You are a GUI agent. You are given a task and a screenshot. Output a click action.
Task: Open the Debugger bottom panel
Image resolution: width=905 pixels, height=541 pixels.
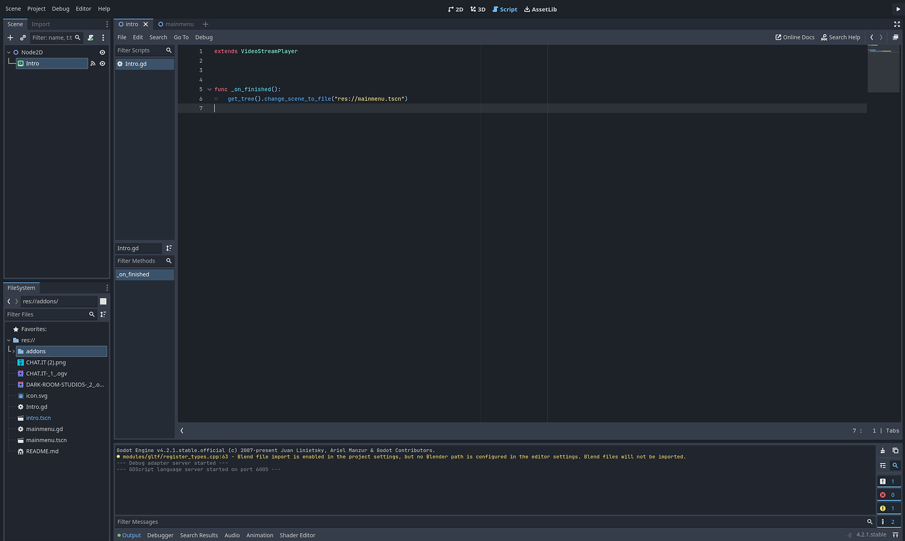coord(160,535)
